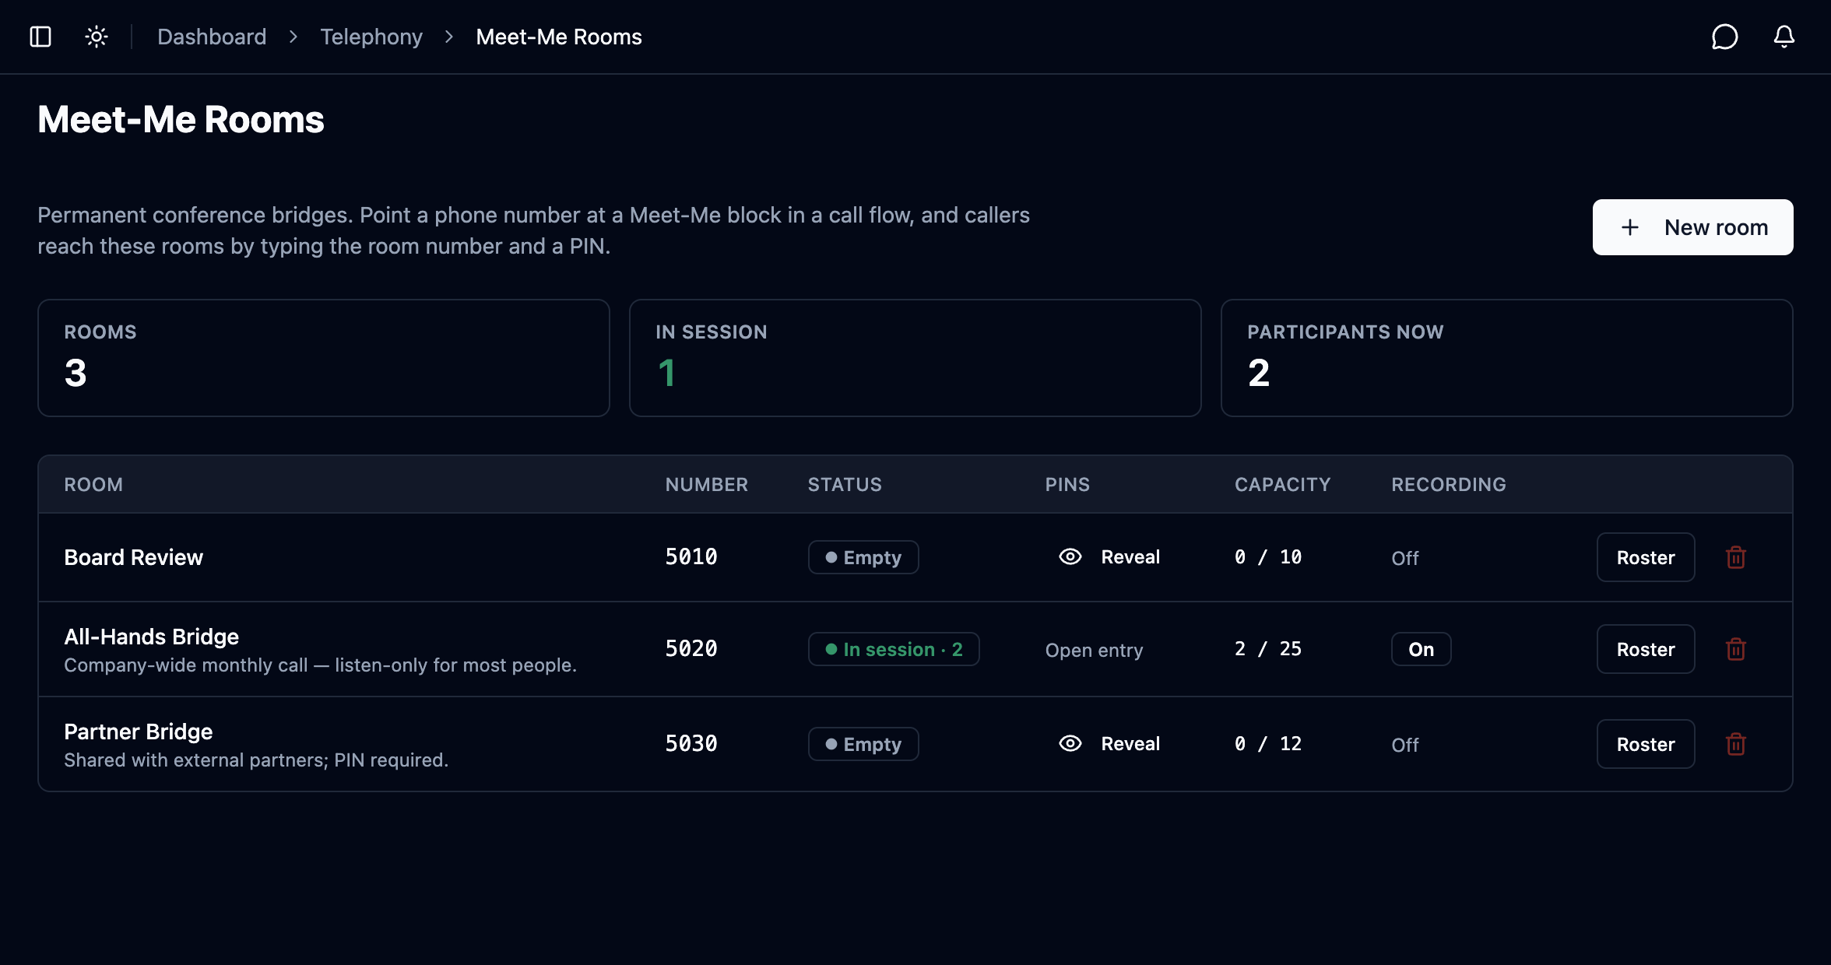Click the CAPACITY column header

point(1282,485)
